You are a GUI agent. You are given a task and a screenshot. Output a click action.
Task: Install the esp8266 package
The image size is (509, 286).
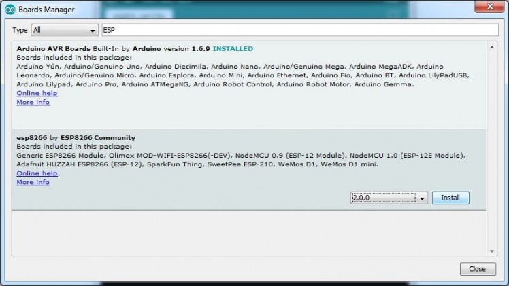pyautogui.click(x=450, y=198)
